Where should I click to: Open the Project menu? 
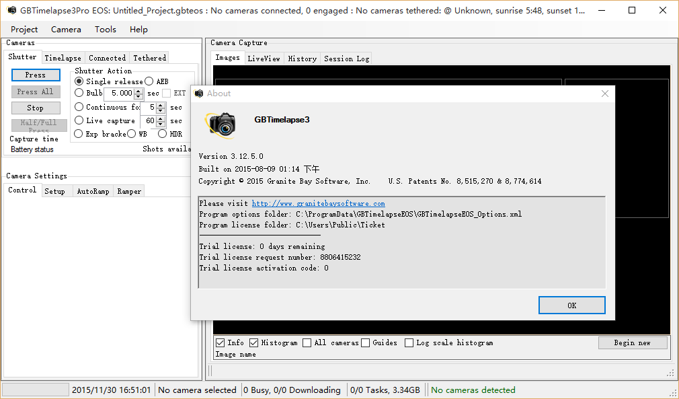tap(24, 30)
